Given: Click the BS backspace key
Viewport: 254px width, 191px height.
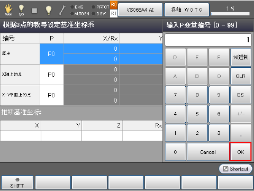Looking at the screenshot, I should coord(241,95).
